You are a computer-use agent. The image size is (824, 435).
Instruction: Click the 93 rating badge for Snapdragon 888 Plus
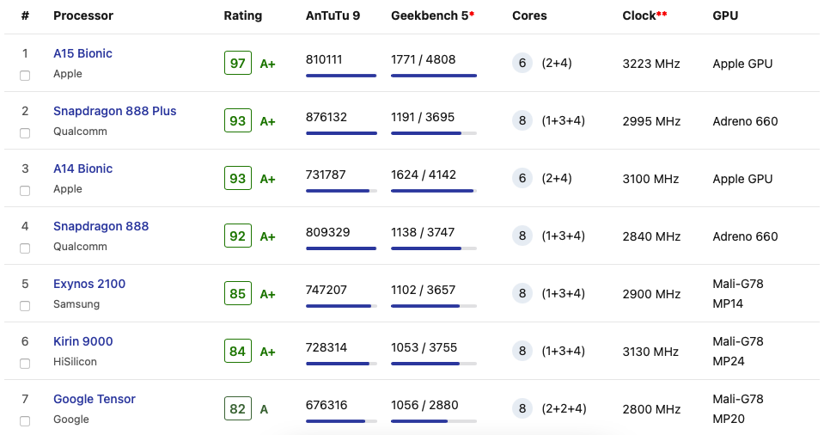pos(237,120)
